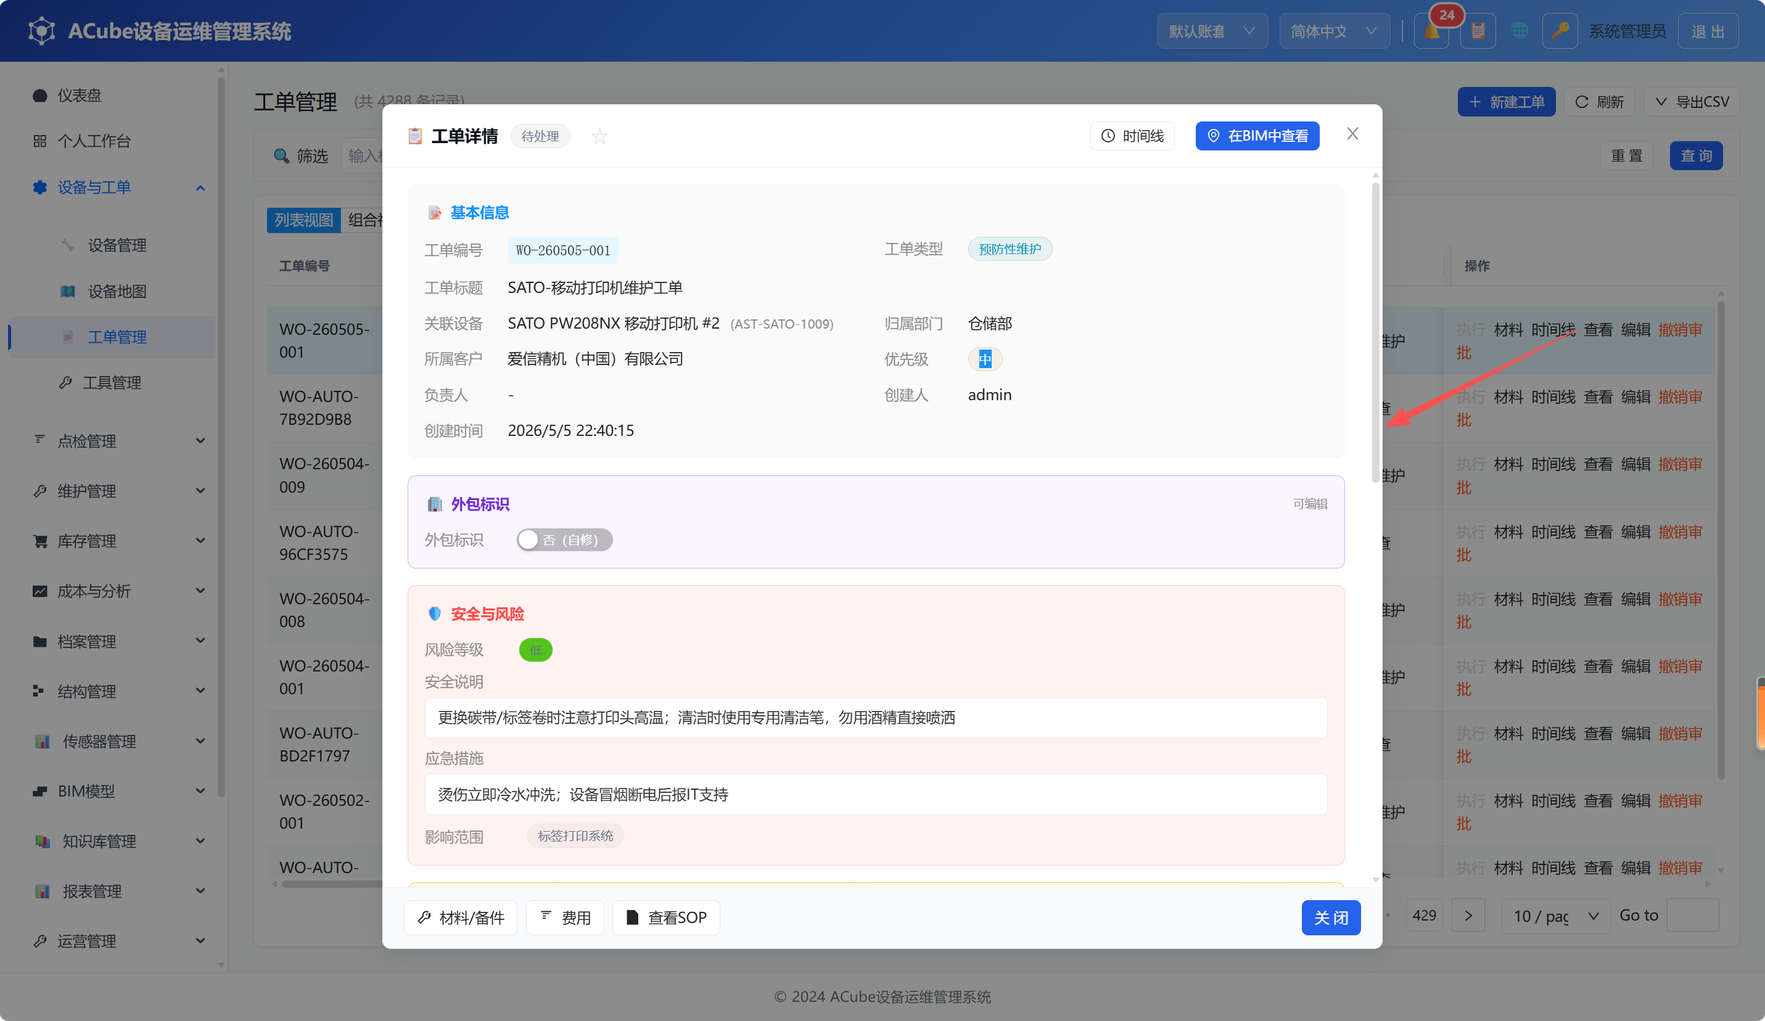Click the 新建工单 button
1765x1021 pixels.
(1506, 102)
